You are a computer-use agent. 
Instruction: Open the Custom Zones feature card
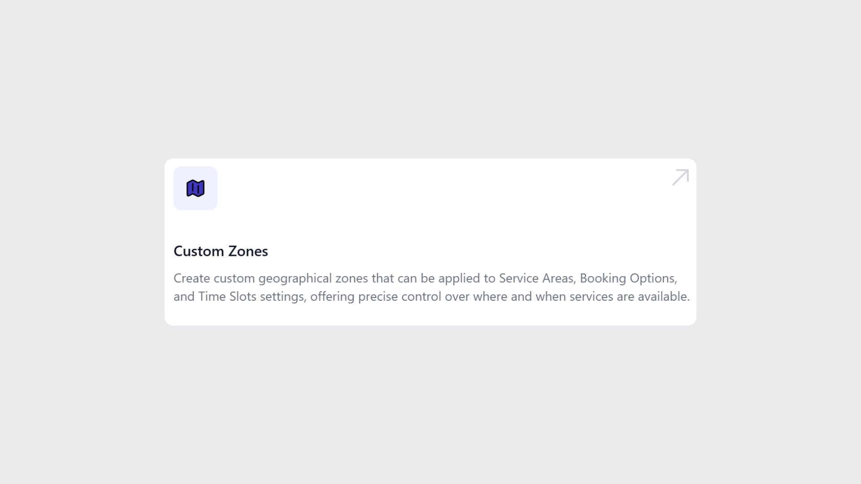(430, 242)
